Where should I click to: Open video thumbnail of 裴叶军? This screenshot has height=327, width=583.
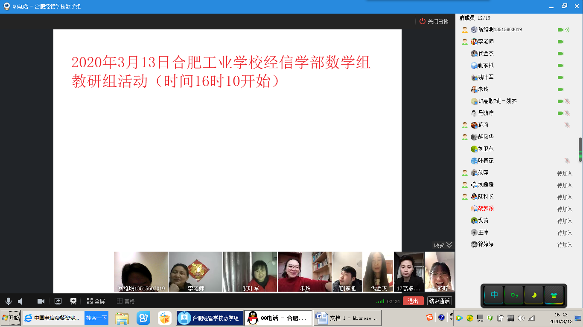(250, 271)
